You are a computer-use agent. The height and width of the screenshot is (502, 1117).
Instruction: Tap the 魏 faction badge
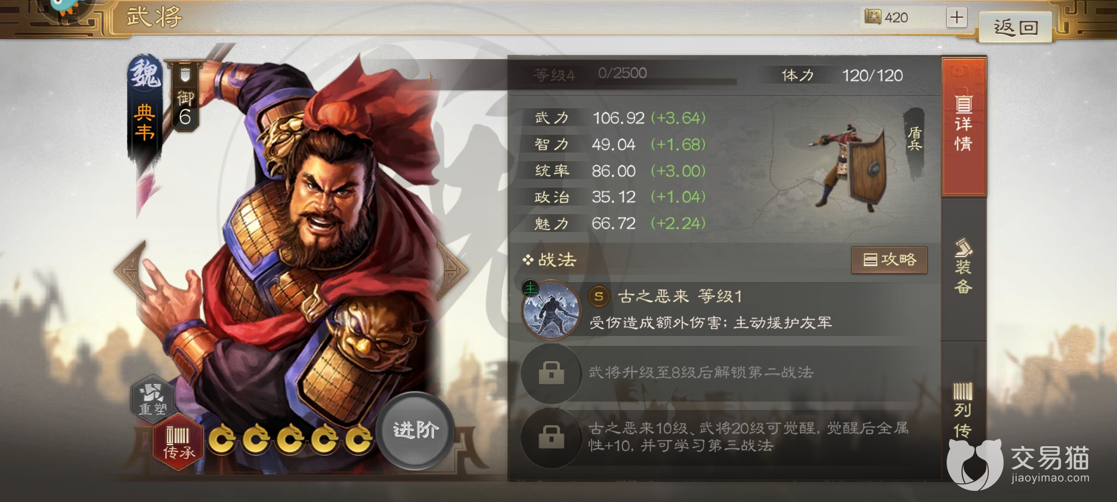point(145,74)
